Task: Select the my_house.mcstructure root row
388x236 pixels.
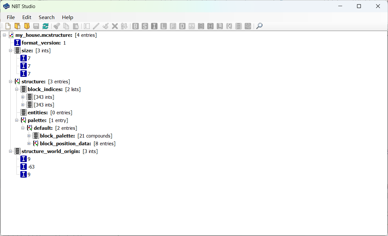Action: coord(52,35)
